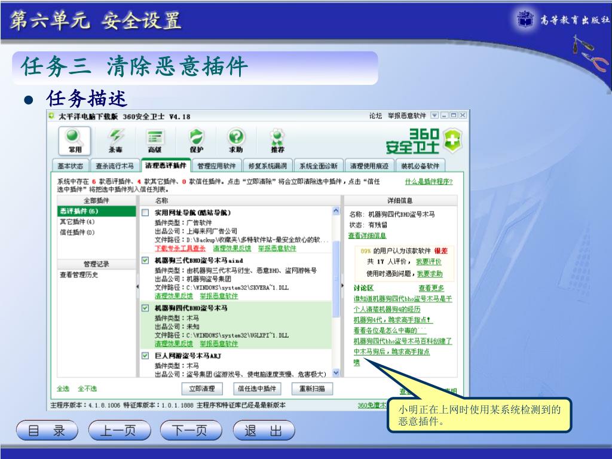612x459 pixels.
Task: Click the 360安全卫士 green cross logo
Action: coord(452,140)
